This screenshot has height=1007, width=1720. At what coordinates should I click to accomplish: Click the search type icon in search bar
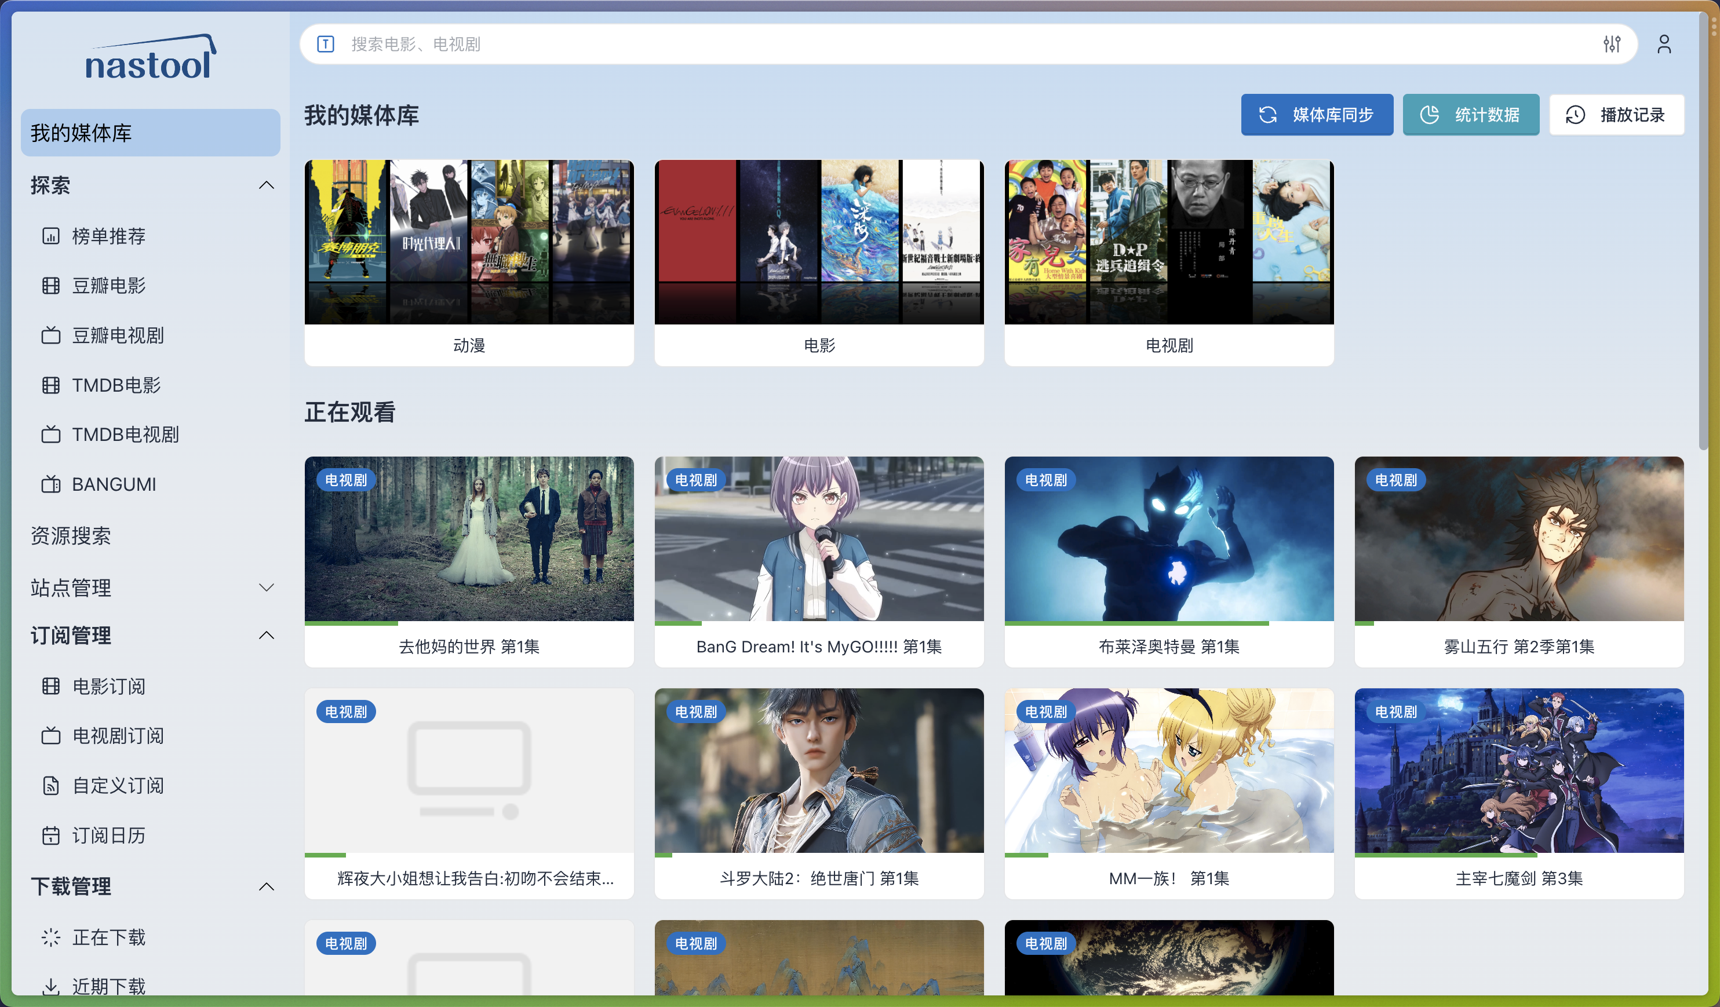(x=326, y=45)
